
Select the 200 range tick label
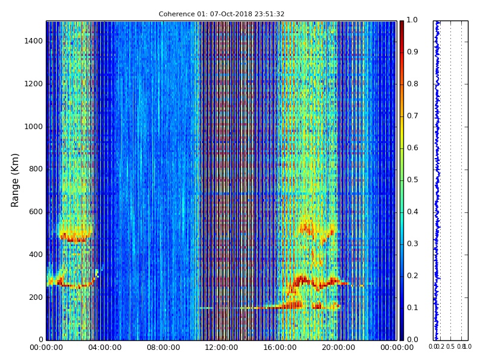pos(36,297)
